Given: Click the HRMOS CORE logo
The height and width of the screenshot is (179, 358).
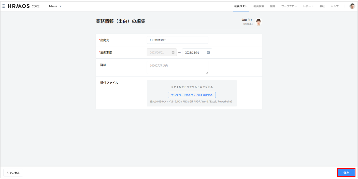Looking at the screenshot, I should (x=23, y=6).
